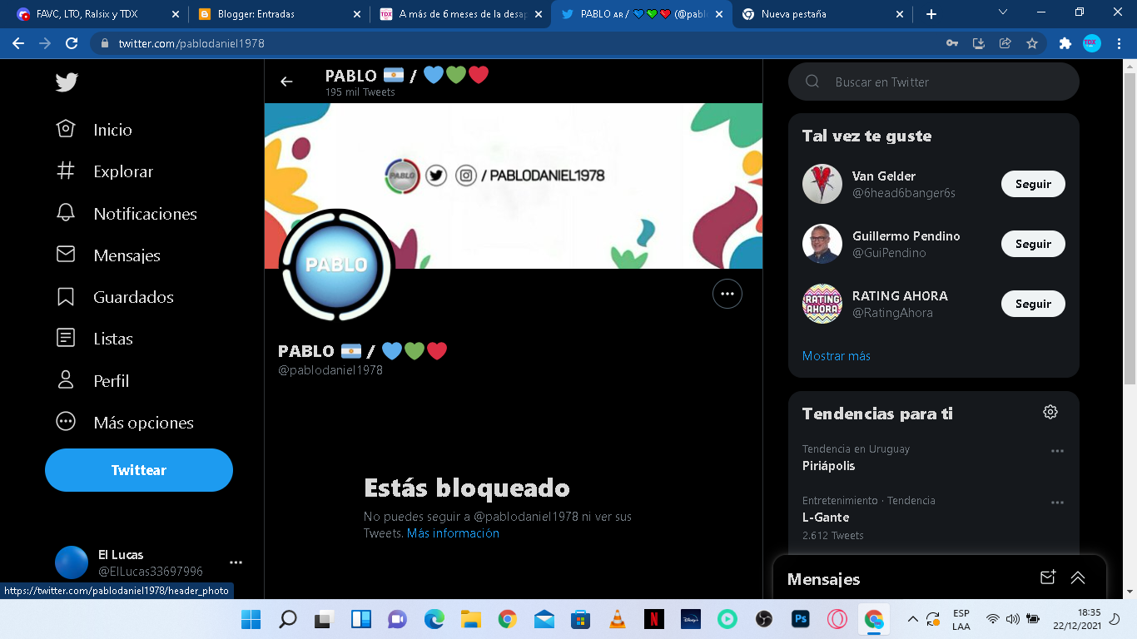This screenshot has height=639, width=1137.
Task: Bookmark this page with star icon
Action: click(x=1032, y=43)
